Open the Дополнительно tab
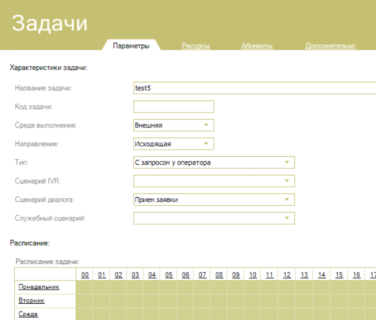Image resolution: width=376 pixels, height=320 pixels. coord(330,46)
